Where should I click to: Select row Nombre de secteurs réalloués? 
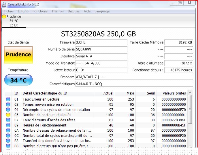pos(96,115)
